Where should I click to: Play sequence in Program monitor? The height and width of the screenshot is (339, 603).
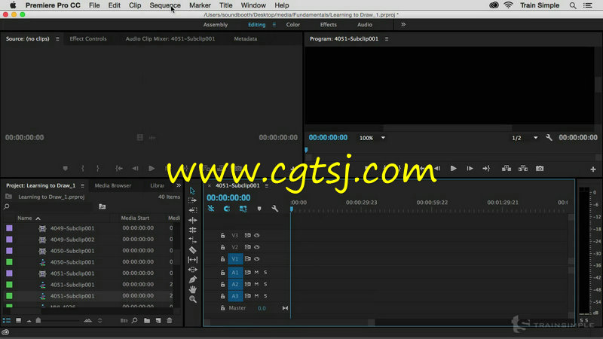[454, 168]
